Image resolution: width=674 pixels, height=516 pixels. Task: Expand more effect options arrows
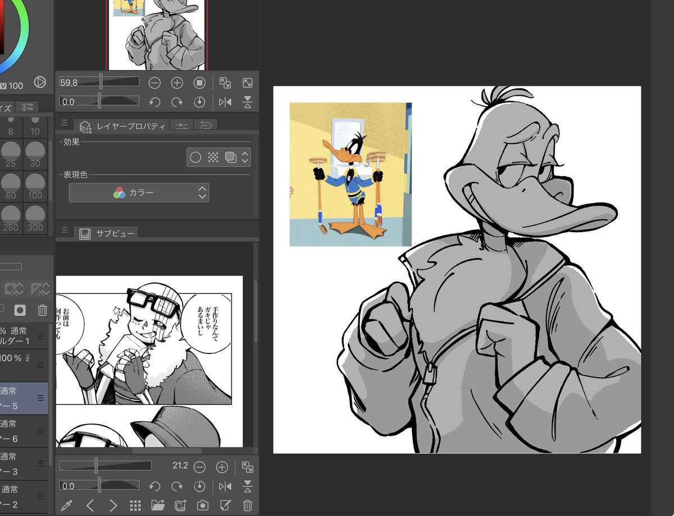coord(244,158)
